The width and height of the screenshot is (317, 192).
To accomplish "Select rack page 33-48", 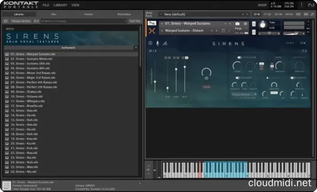I will (278, 14).
